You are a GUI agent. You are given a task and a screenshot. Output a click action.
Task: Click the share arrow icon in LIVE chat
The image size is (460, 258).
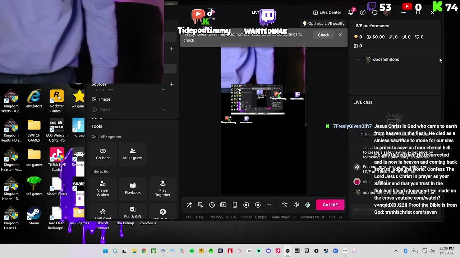pos(357,167)
